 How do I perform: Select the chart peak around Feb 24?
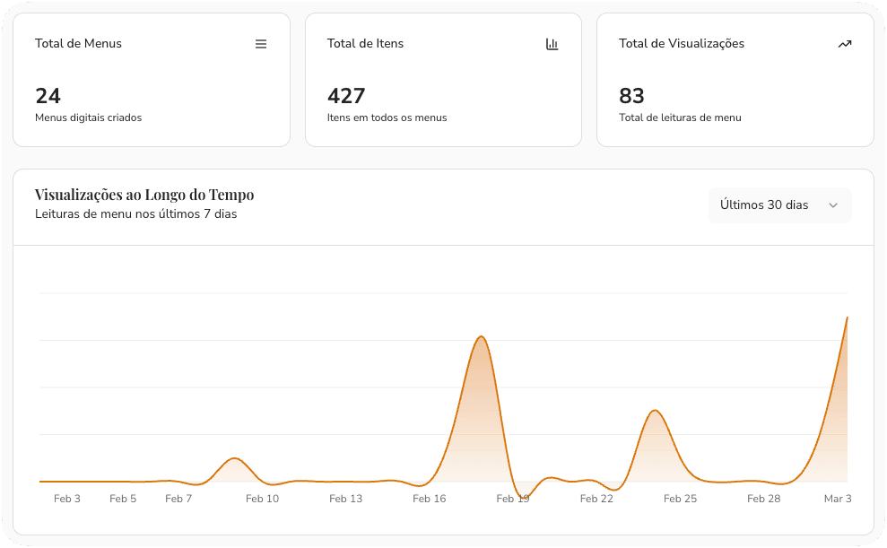point(654,413)
